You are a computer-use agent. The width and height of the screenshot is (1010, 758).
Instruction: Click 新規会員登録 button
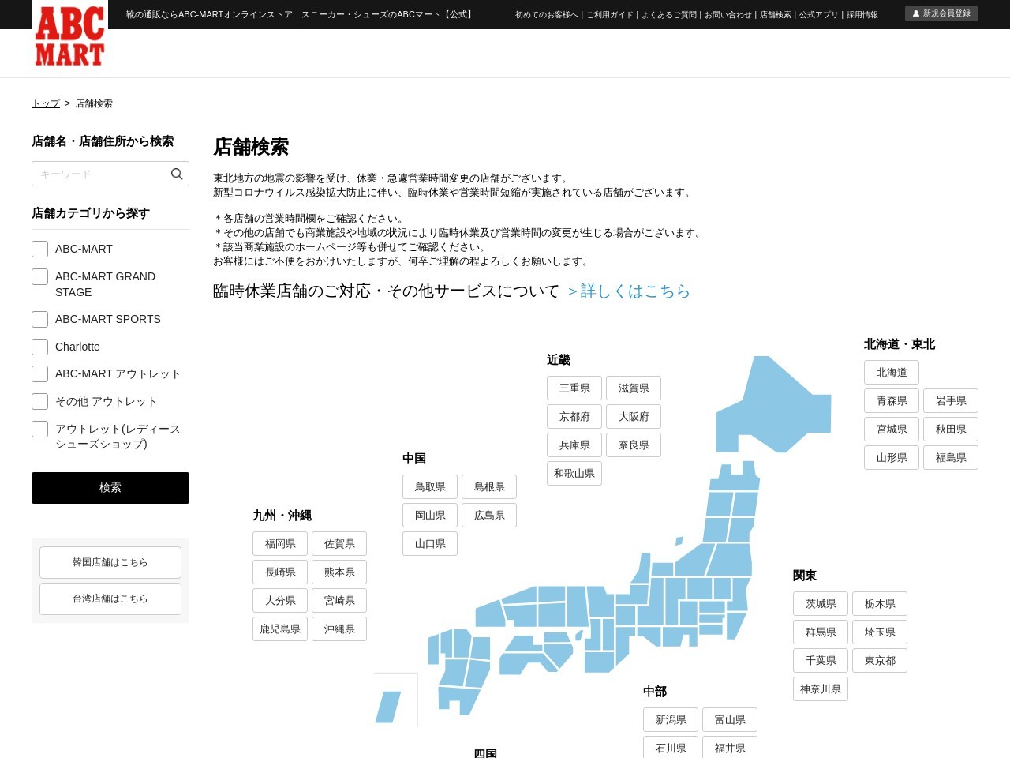click(941, 13)
